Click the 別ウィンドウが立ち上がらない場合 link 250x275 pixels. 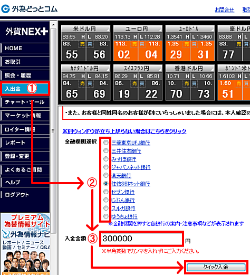124,131
